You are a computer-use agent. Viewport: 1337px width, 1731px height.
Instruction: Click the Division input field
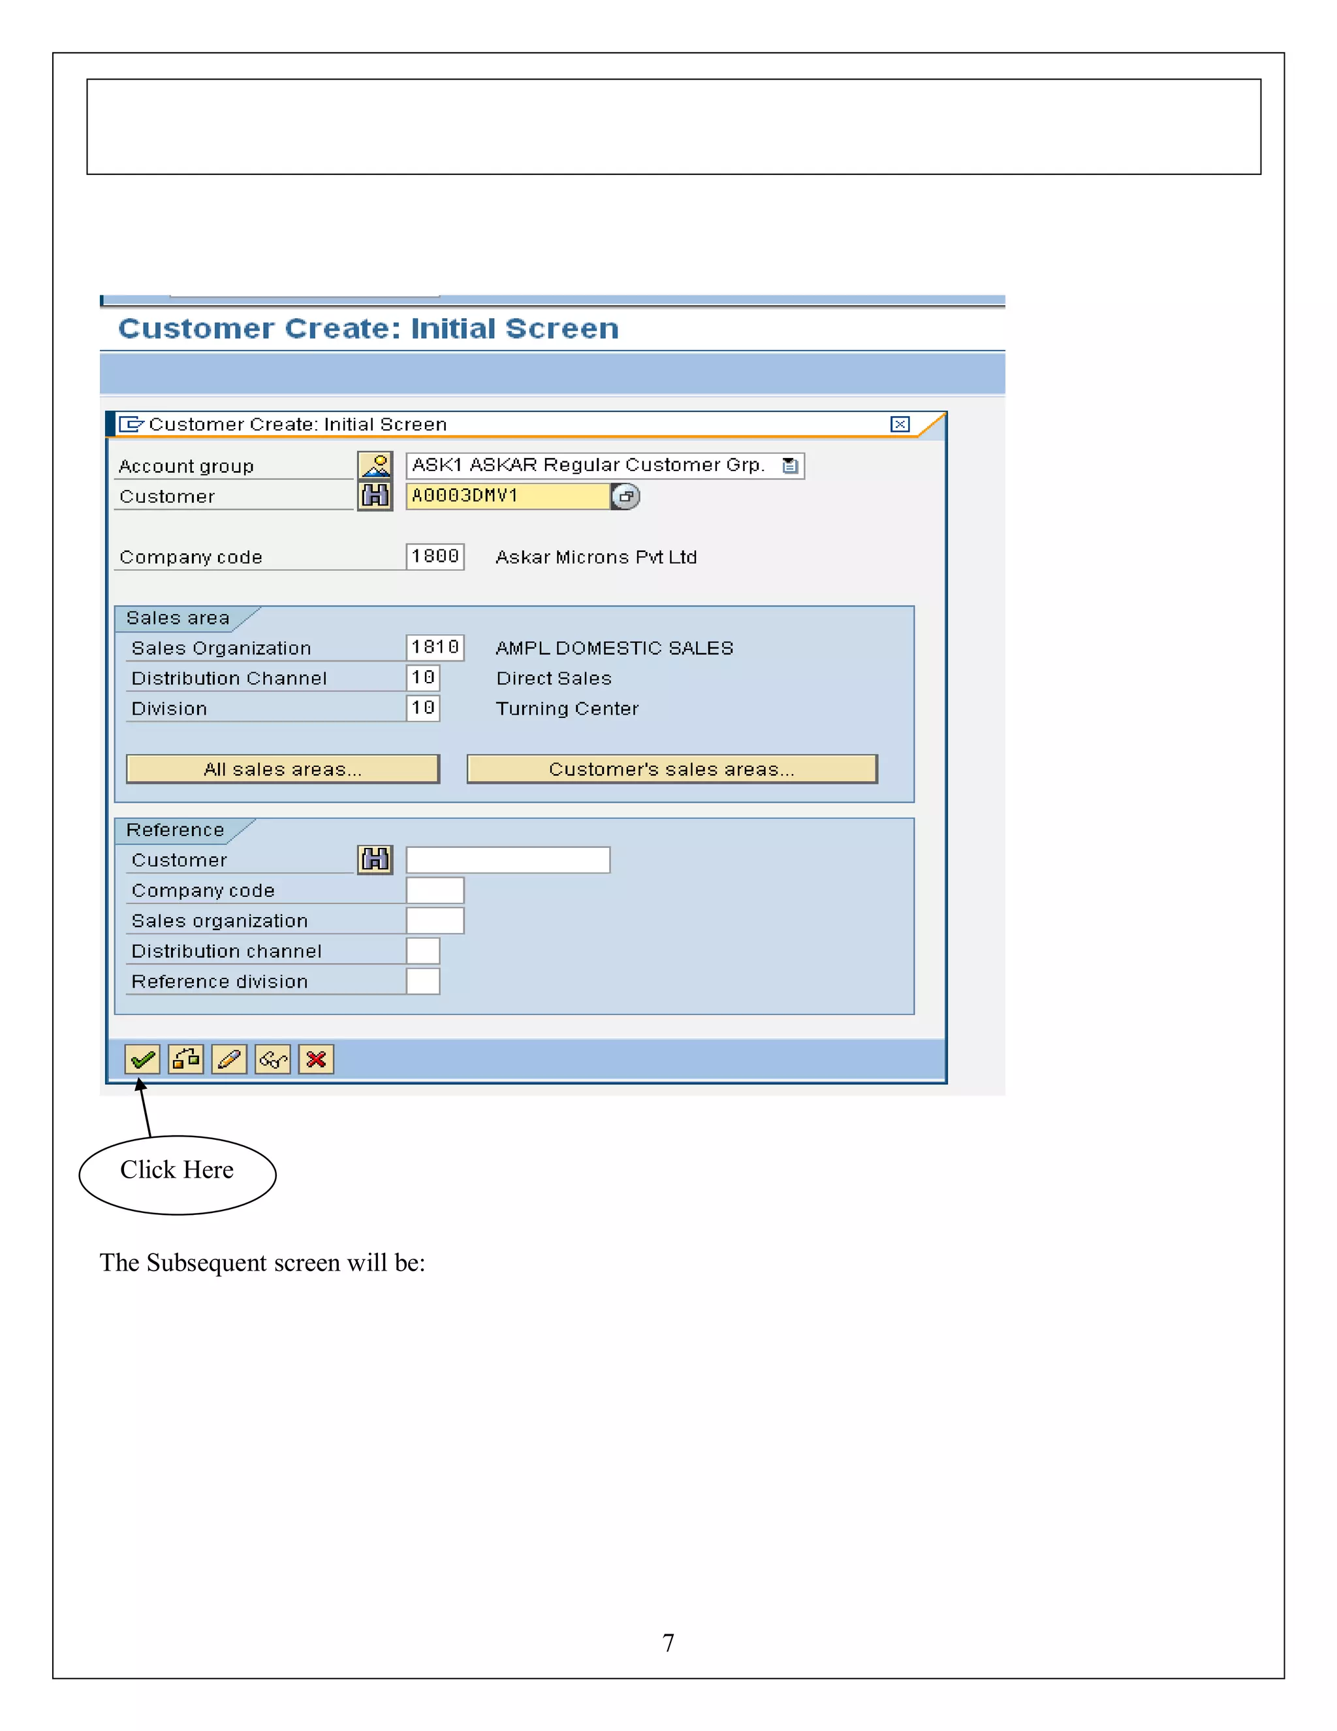pyautogui.click(x=423, y=708)
